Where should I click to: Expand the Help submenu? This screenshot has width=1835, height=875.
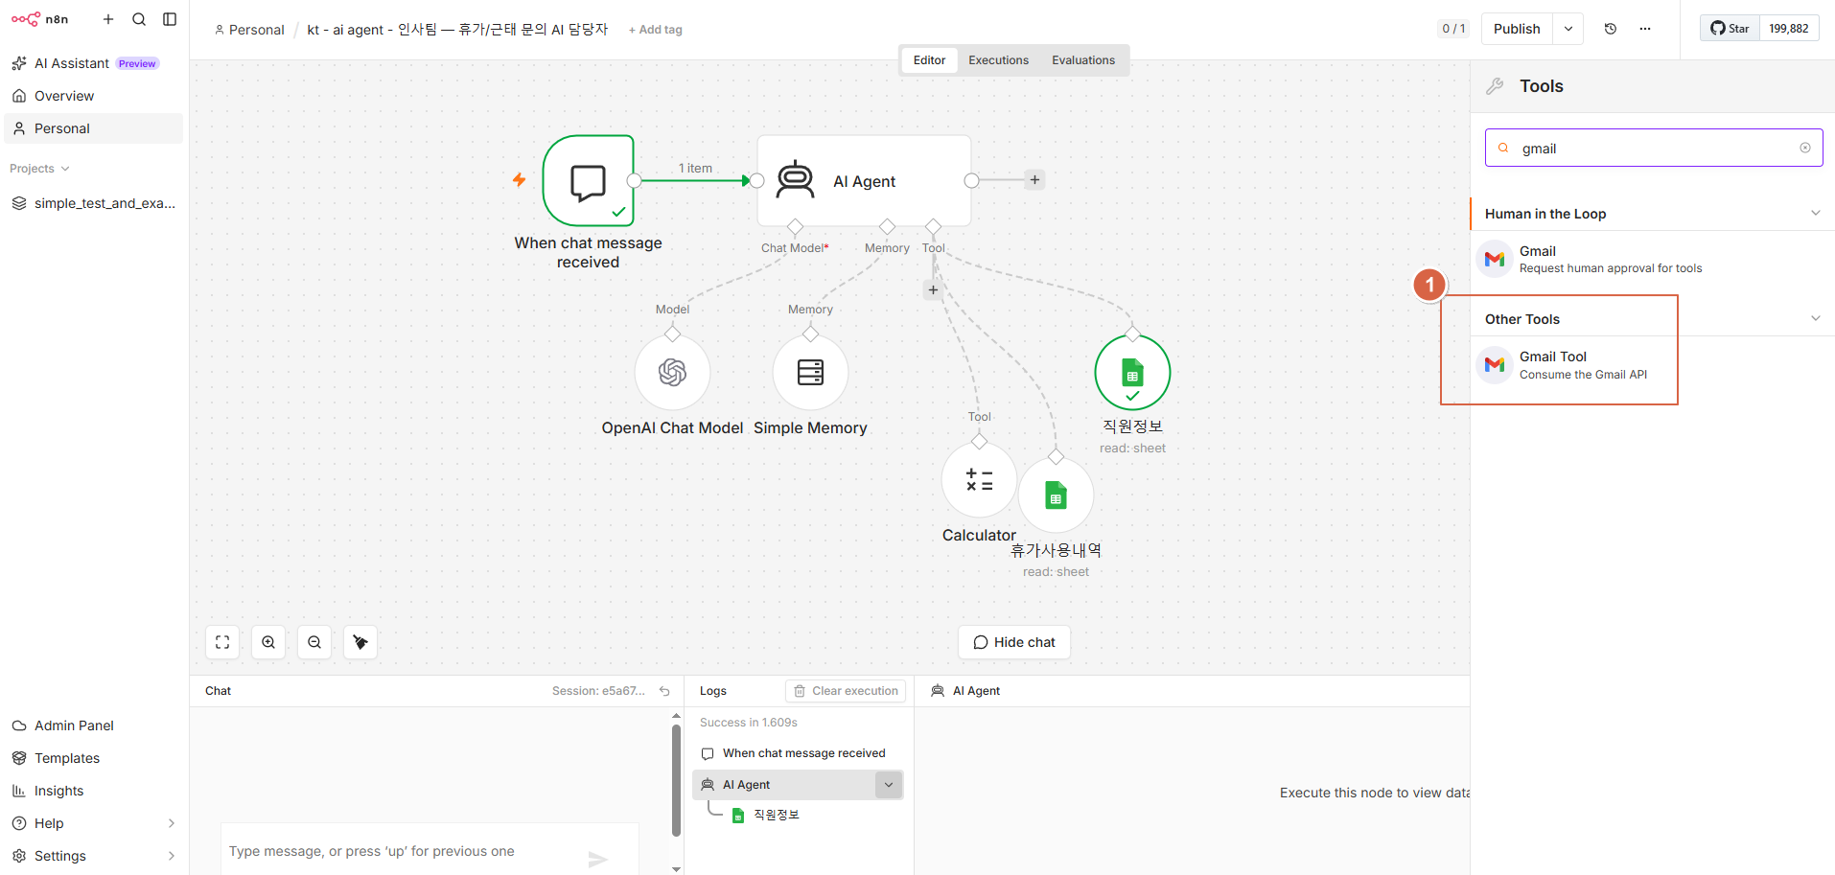click(172, 823)
